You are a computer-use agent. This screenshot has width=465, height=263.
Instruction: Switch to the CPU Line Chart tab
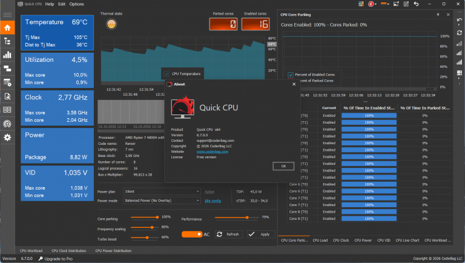[407, 241]
